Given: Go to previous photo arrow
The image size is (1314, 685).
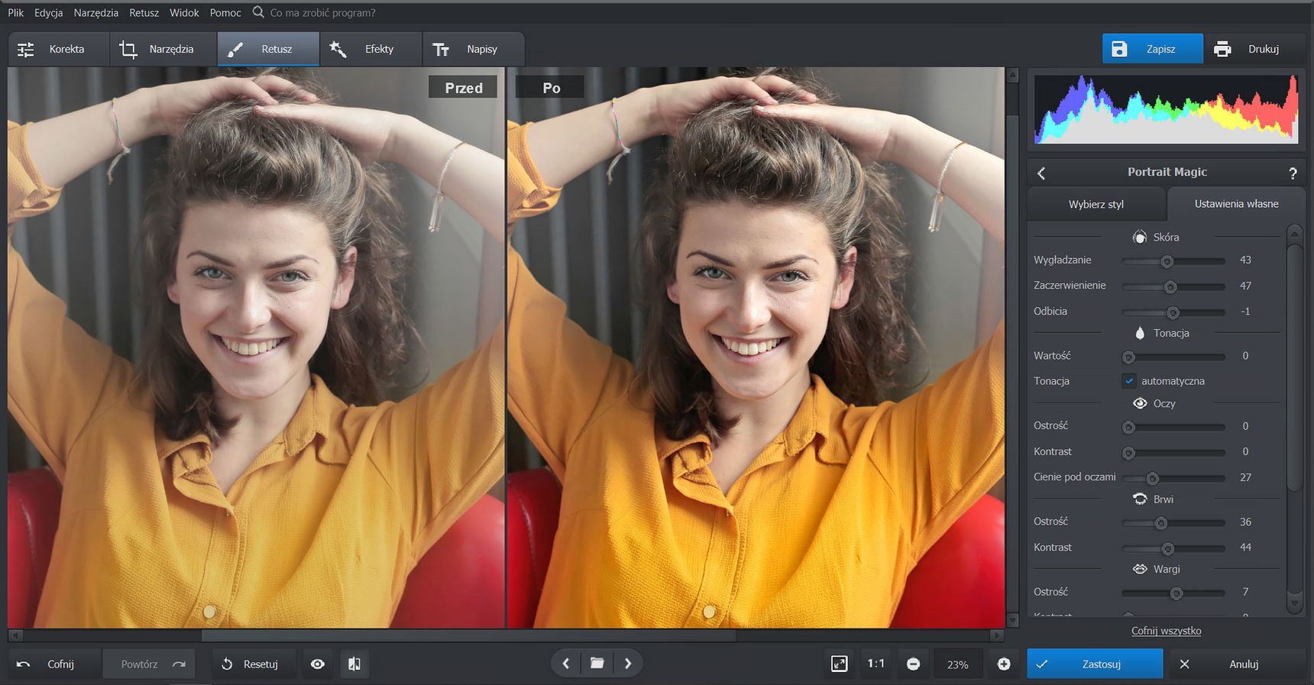Looking at the screenshot, I should click(565, 664).
